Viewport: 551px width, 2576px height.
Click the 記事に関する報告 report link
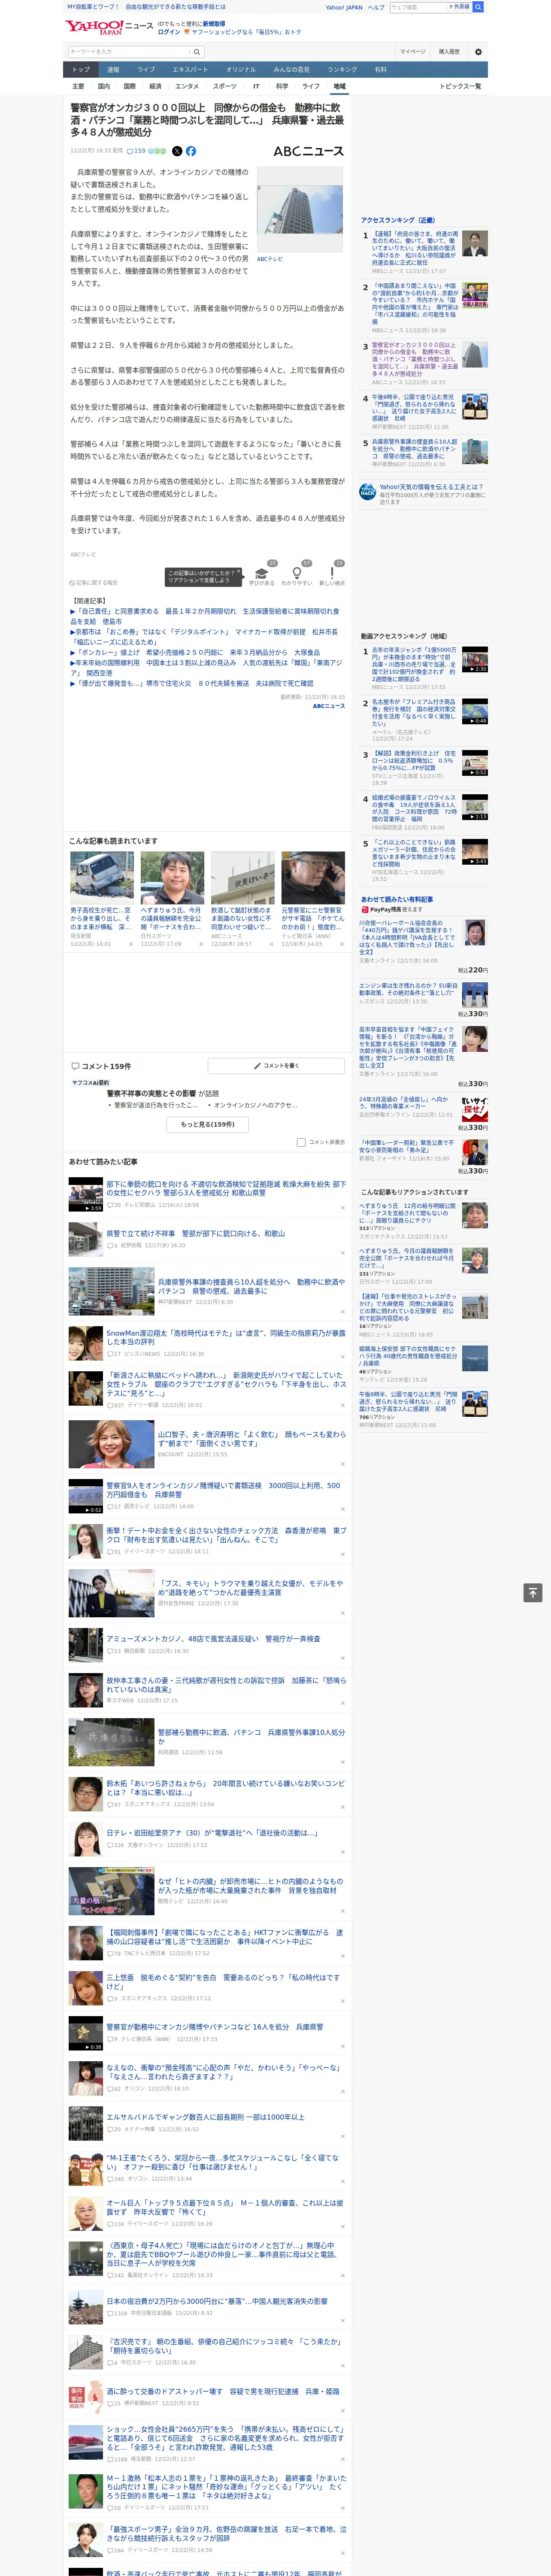pos(94,583)
